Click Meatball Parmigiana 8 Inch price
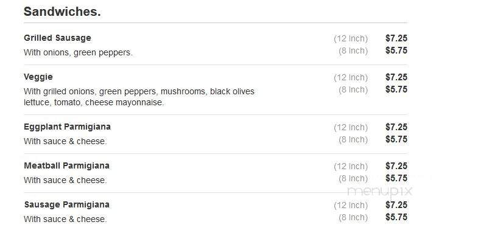 (396, 178)
